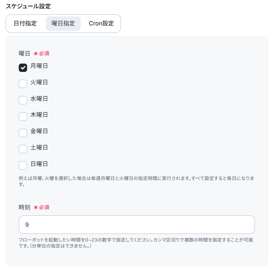Click the スケジュール設定 heading

pyautogui.click(x=28, y=6)
